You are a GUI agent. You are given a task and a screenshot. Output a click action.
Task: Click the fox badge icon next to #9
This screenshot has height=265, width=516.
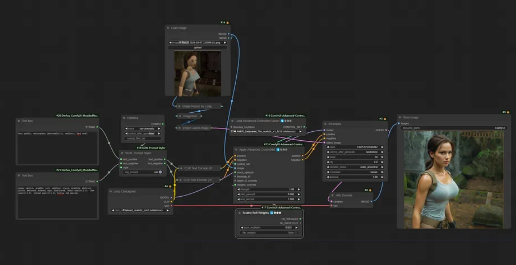pyautogui.click(x=508, y=112)
